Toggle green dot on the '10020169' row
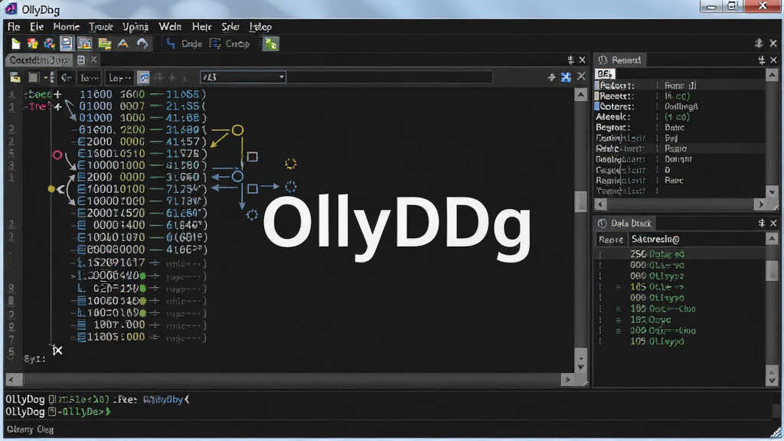This screenshot has height=441, width=784. [143, 313]
